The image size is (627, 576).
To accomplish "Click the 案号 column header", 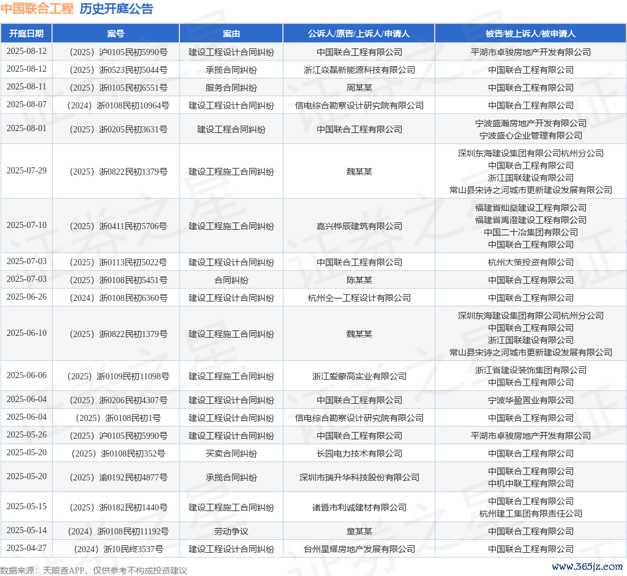I will click(x=116, y=34).
